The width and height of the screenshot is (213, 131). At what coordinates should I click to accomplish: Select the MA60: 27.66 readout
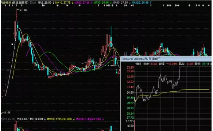[120, 3]
